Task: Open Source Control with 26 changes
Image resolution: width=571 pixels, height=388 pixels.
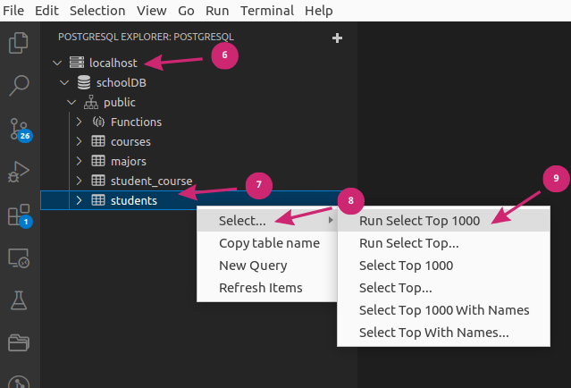Action: (x=20, y=130)
